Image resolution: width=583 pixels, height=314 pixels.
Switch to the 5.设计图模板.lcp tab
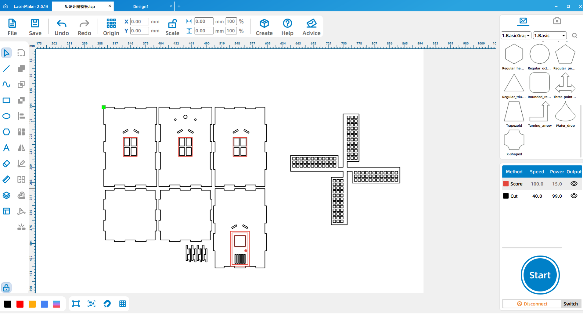[x=80, y=6]
